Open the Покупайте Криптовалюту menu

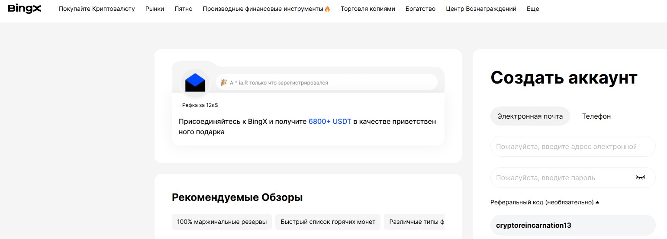click(97, 9)
